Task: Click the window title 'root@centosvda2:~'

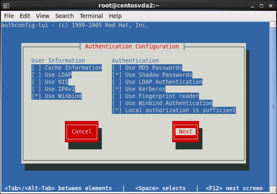Action: click(129, 5)
